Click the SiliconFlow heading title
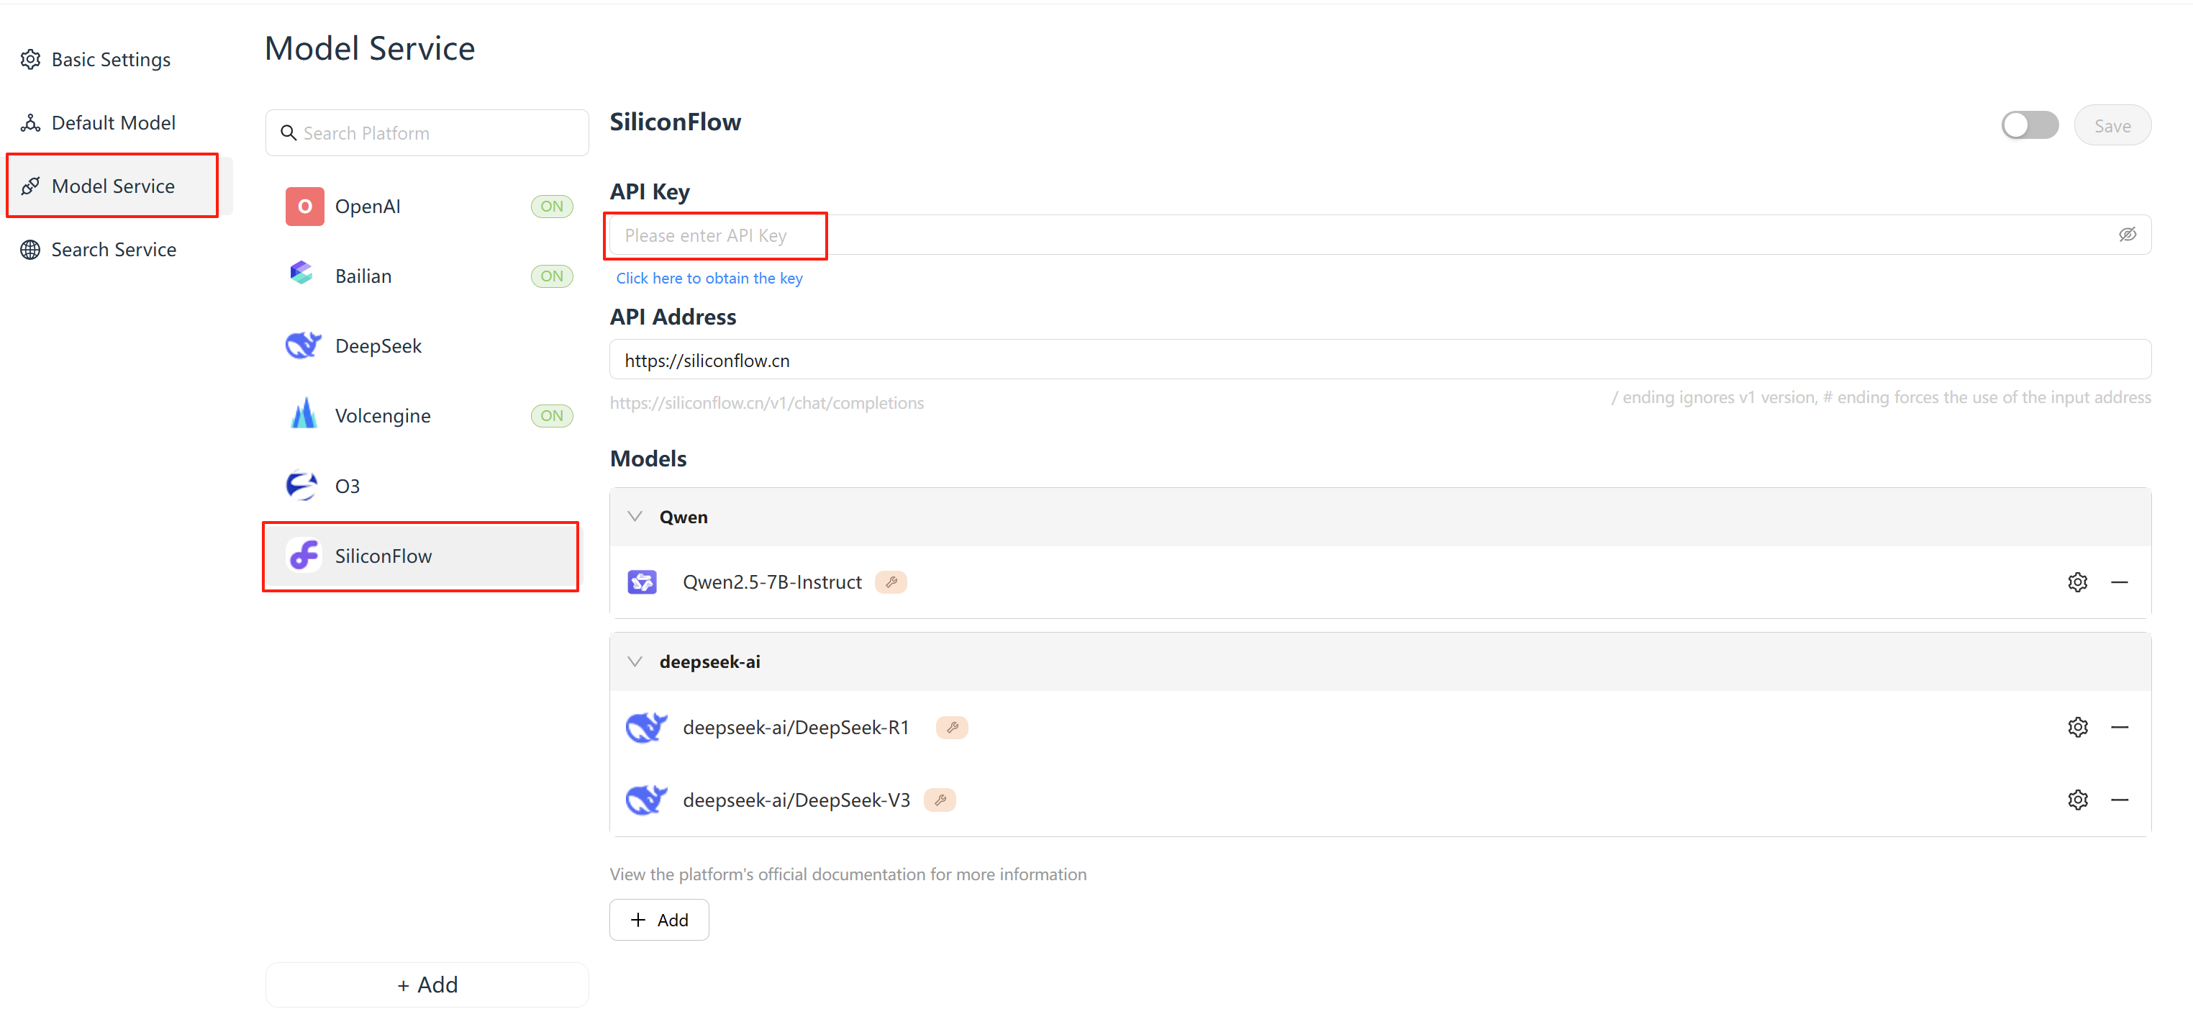The width and height of the screenshot is (2193, 1022). 675,122
